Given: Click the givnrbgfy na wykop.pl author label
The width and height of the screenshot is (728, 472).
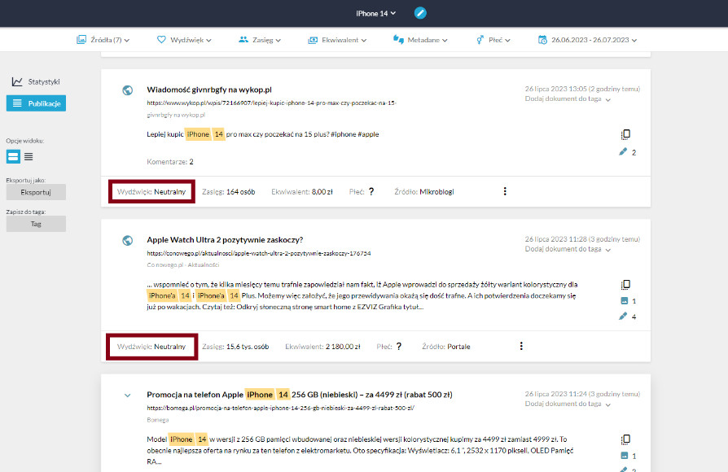Looking at the screenshot, I should (176, 115).
